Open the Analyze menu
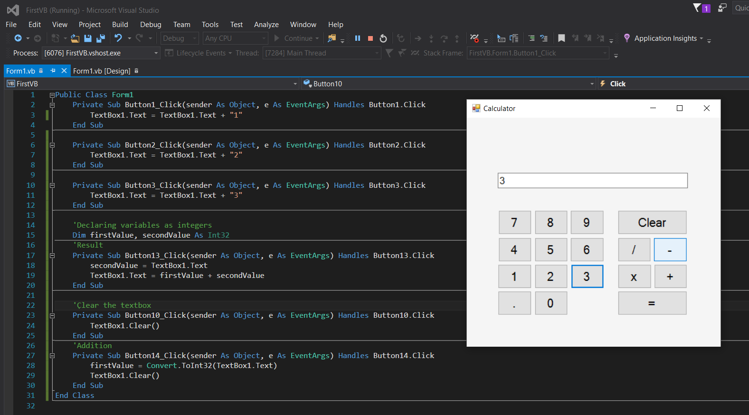This screenshot has height=415, width=749. [266, 25]
